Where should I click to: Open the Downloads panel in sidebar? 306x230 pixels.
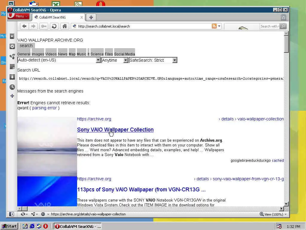pyautogui.click(x=12, y=77)
